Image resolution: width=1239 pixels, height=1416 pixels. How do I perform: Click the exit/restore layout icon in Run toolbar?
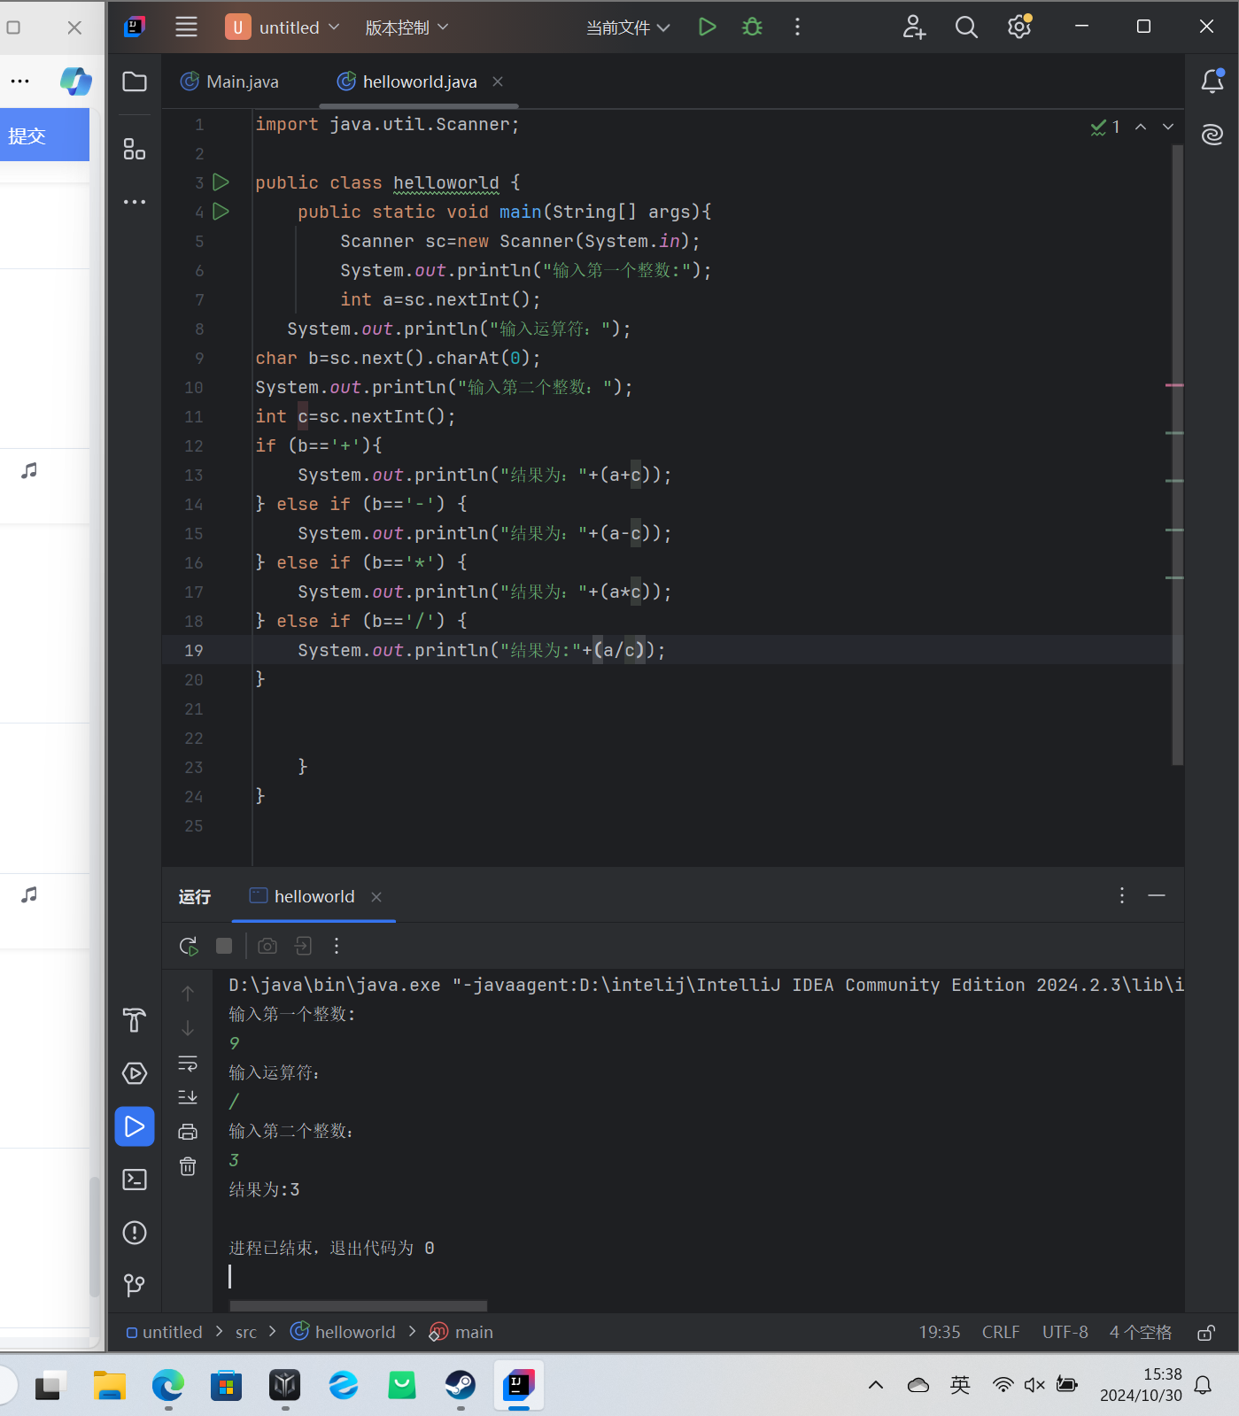click(x=303, y=946)
